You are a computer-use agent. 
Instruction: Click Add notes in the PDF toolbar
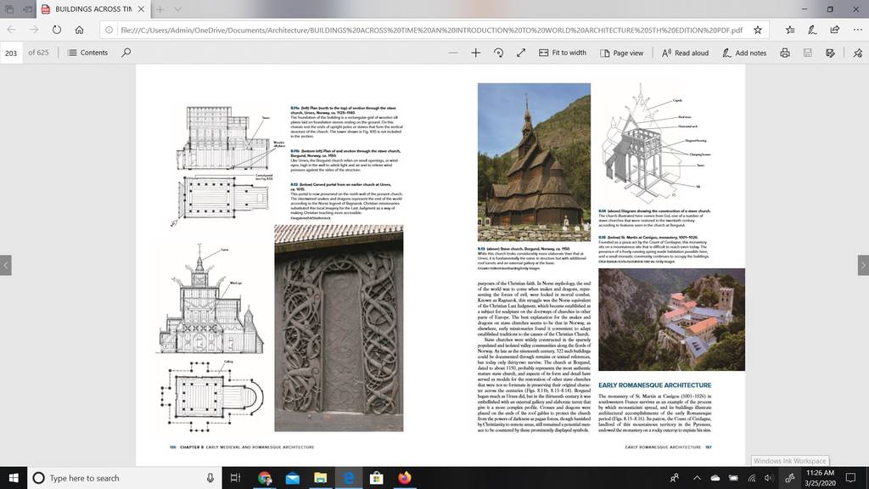(743, 53)
